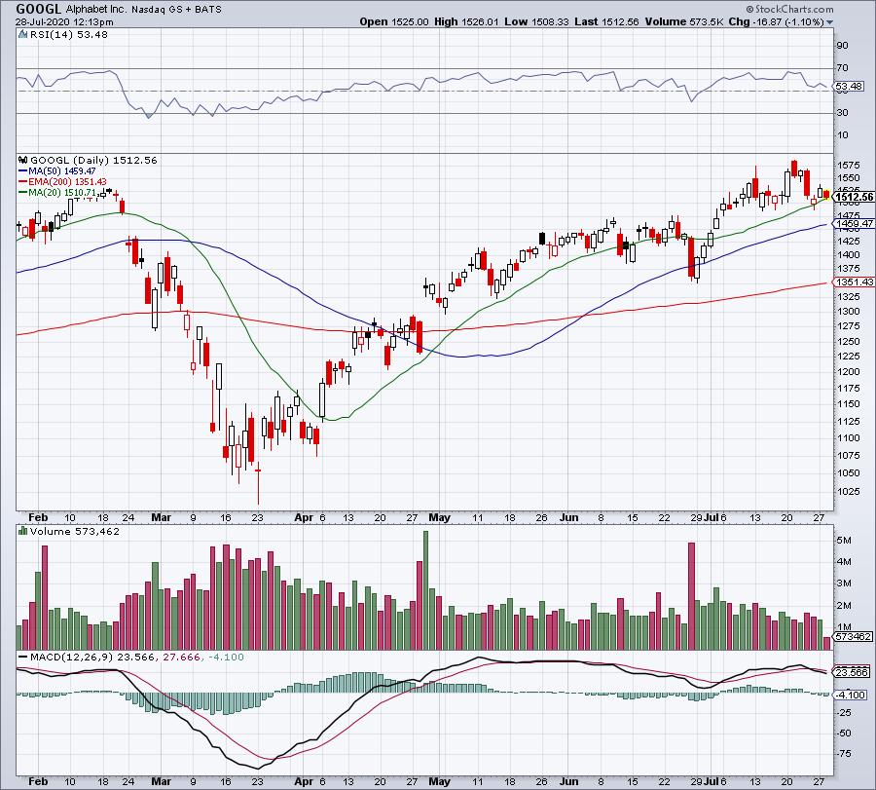
Task: Click the -75 label on MACD axis
Action: coord(844,753)
